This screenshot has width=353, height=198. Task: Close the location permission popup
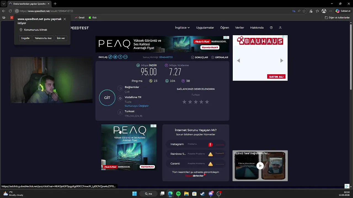pyautogui.click(x=65, y=19)
